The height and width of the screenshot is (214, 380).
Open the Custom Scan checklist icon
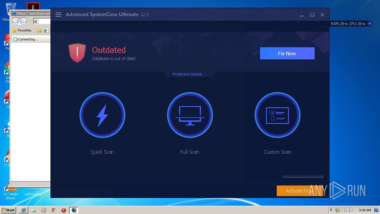coord(278,115)
